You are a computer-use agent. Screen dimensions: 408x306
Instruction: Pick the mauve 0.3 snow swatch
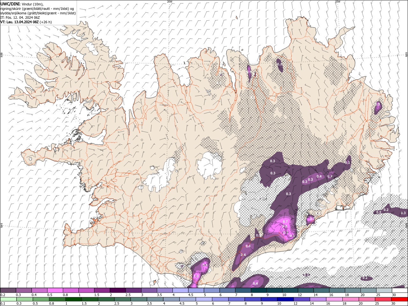click(x=24, y=290)
